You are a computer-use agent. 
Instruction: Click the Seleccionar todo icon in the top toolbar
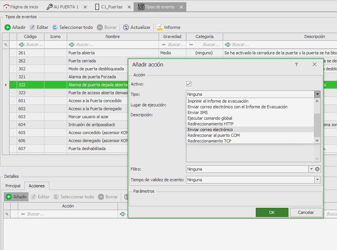pyautogui.click(x=55, y=27)
